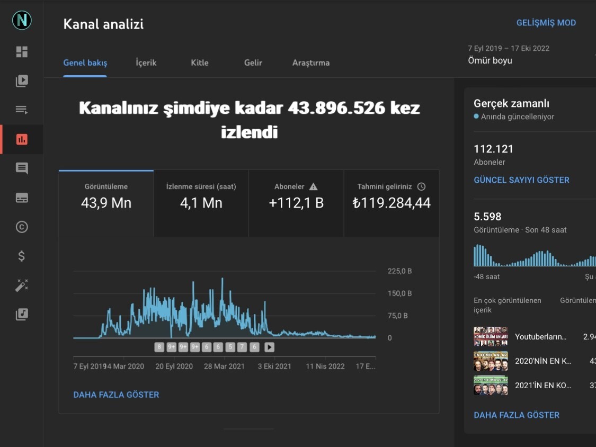Open the 2020'NİN EN K... video thumbnail

pyautogui.click(x=491, y=361)
